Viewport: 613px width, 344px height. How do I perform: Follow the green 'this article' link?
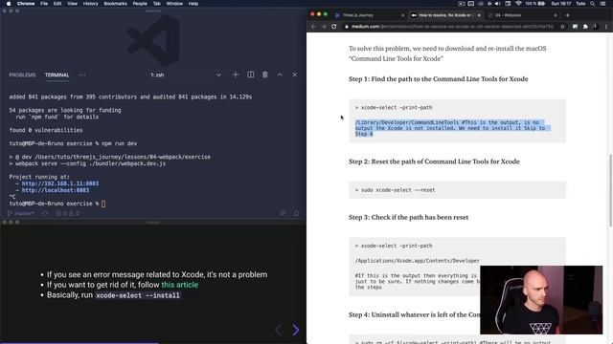pyautogui.click(x=180, y=285)
